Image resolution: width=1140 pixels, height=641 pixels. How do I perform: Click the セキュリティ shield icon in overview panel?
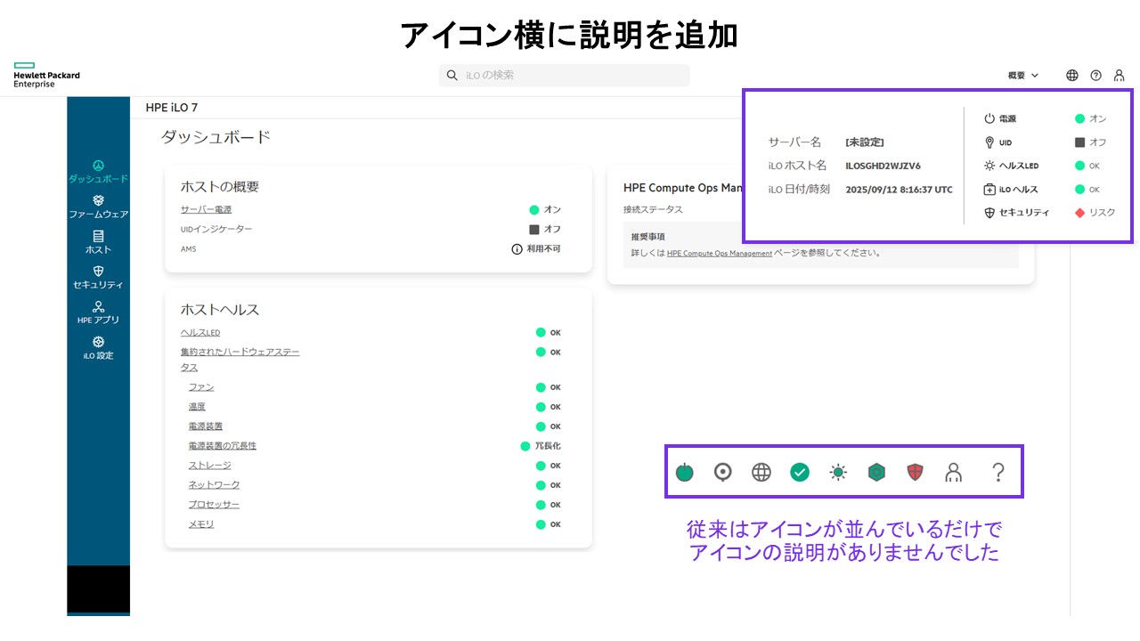coord(989,213)
